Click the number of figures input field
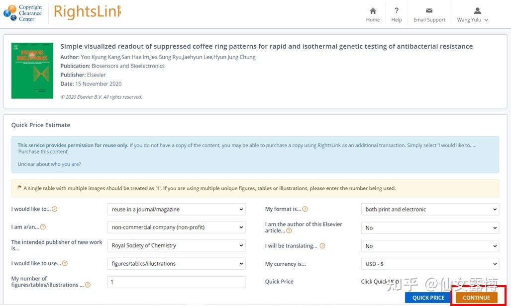The height and width of the screenshot is (306, 511). (x=176, y=282)
